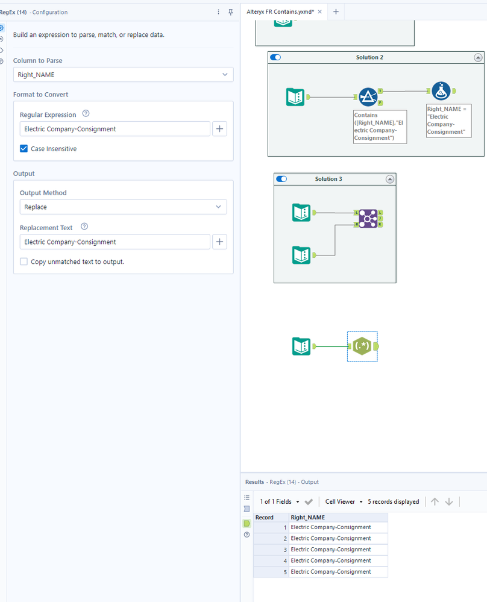This screenshot has width=487, height=602.
Task: Click the Filter tool's Contains annotation
Action: (x=380, y=127)
